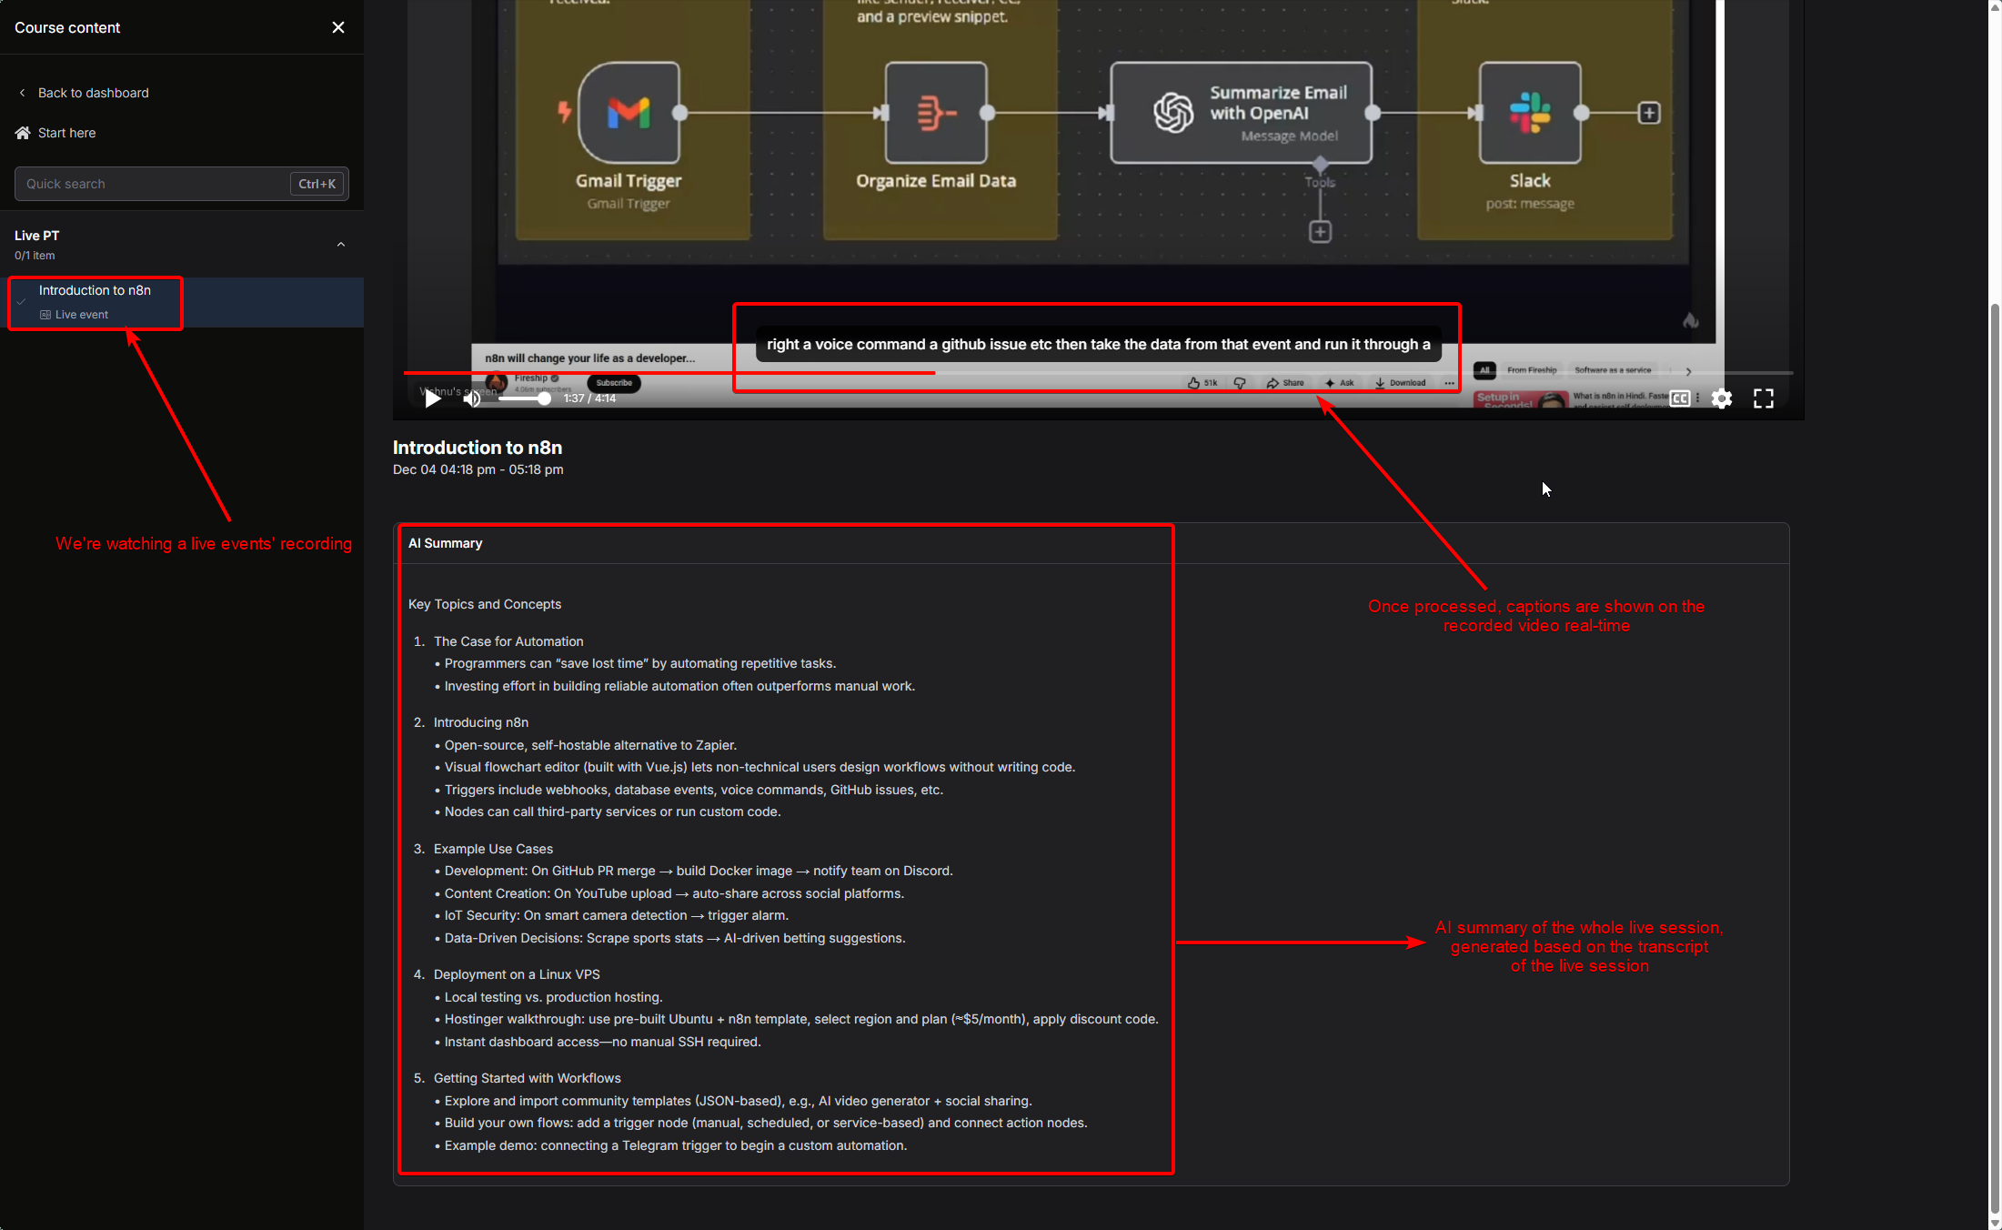The image size is (2002, 1230).
Task: Mute the video volume
Action: pyautogui.click(x=472, y=398)
